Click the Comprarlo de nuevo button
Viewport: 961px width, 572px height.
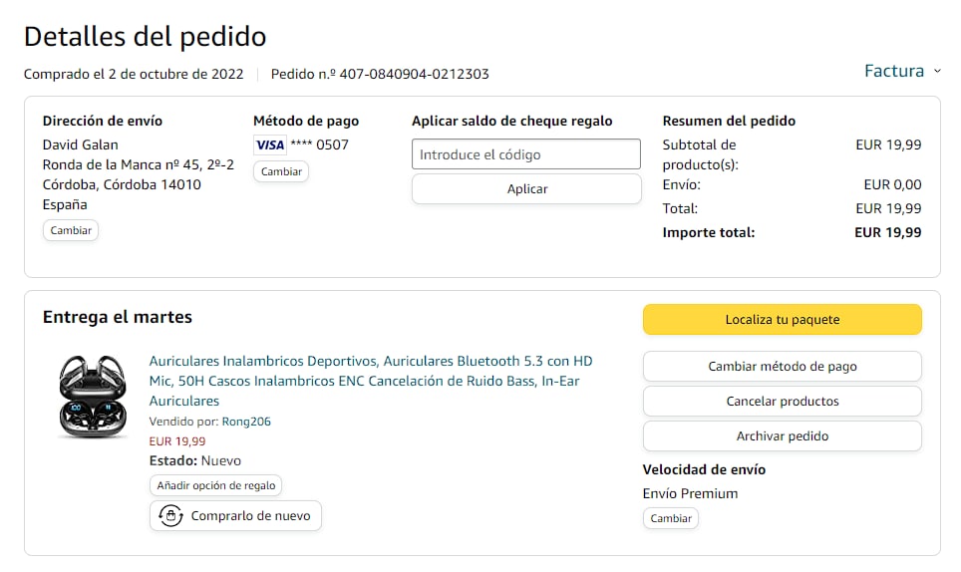point(236,516)
